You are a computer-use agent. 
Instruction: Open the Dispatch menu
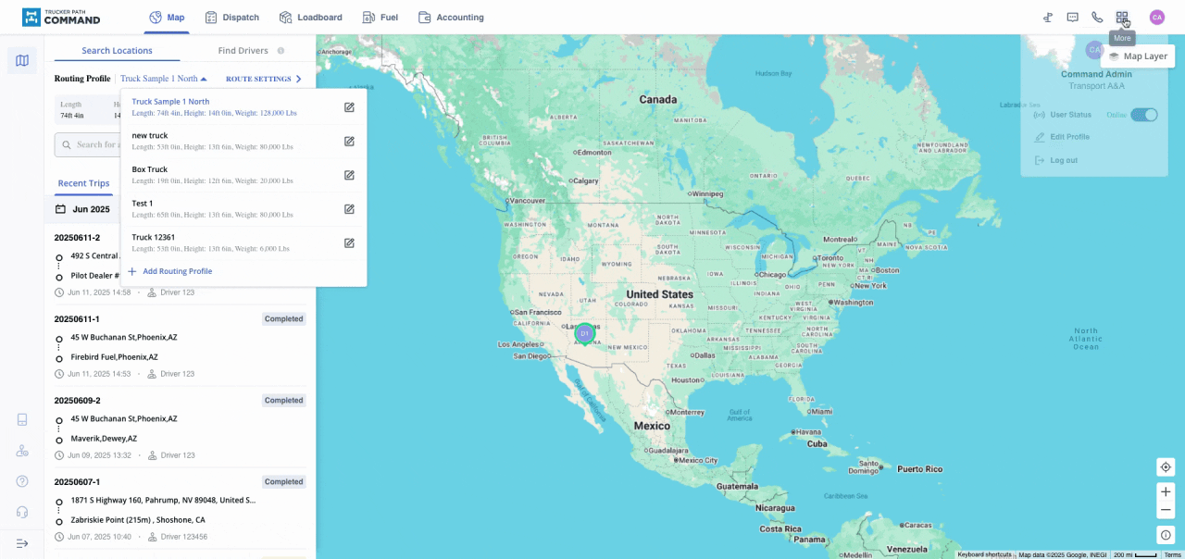231,18
